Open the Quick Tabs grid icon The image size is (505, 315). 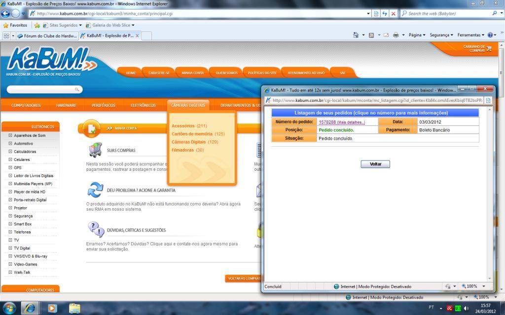tap(6, 35)
